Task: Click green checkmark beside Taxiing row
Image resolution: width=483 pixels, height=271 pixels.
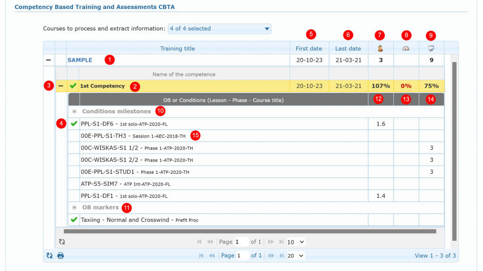Action: point(74,220)
